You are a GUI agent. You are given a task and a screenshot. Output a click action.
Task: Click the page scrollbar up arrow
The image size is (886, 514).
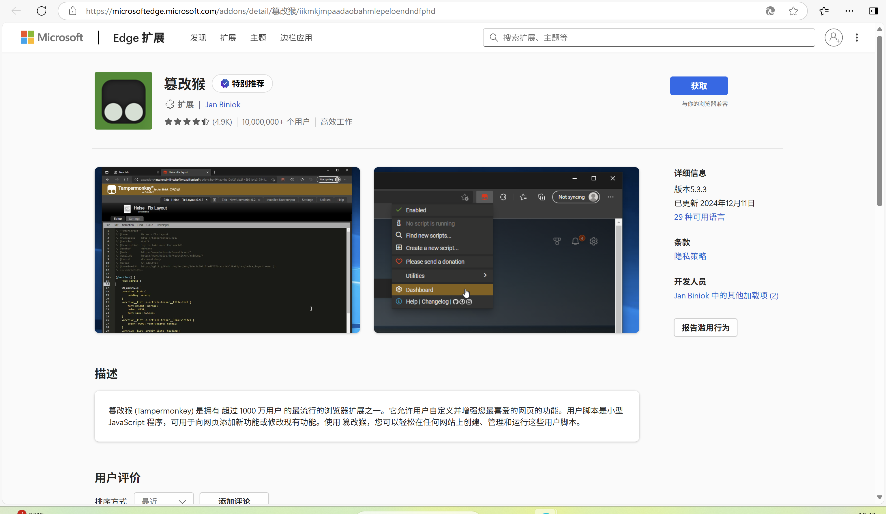[879, 29]
